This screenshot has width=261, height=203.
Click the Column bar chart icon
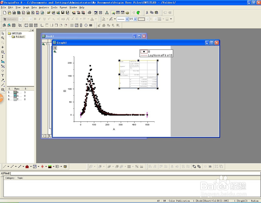coord(27,167)
